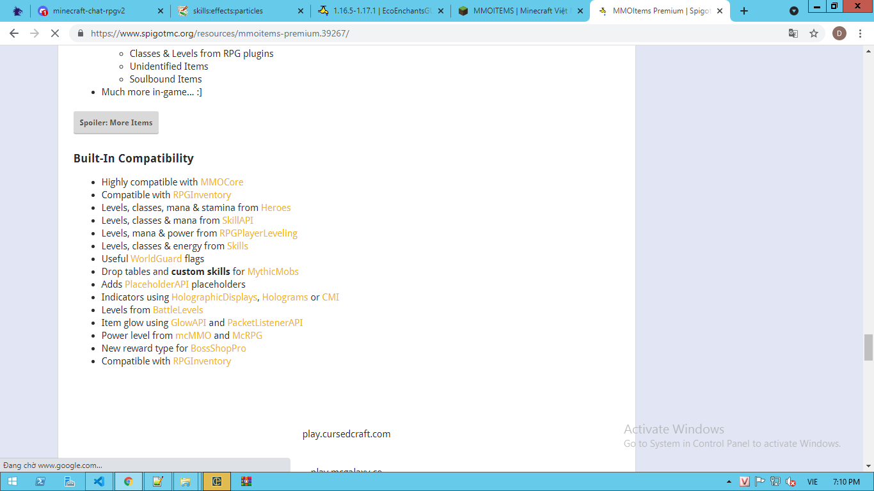Image resolution: width=874 pixels, height=491 pixels.
Task: Visit the GlowAPI link
Action: click(189, 323)
